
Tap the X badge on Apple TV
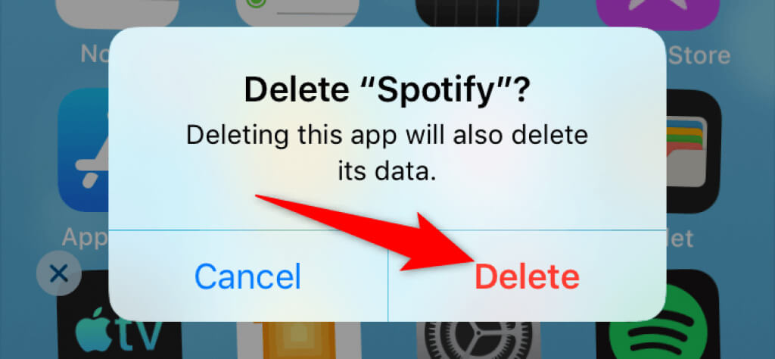[x=59, y=273]
